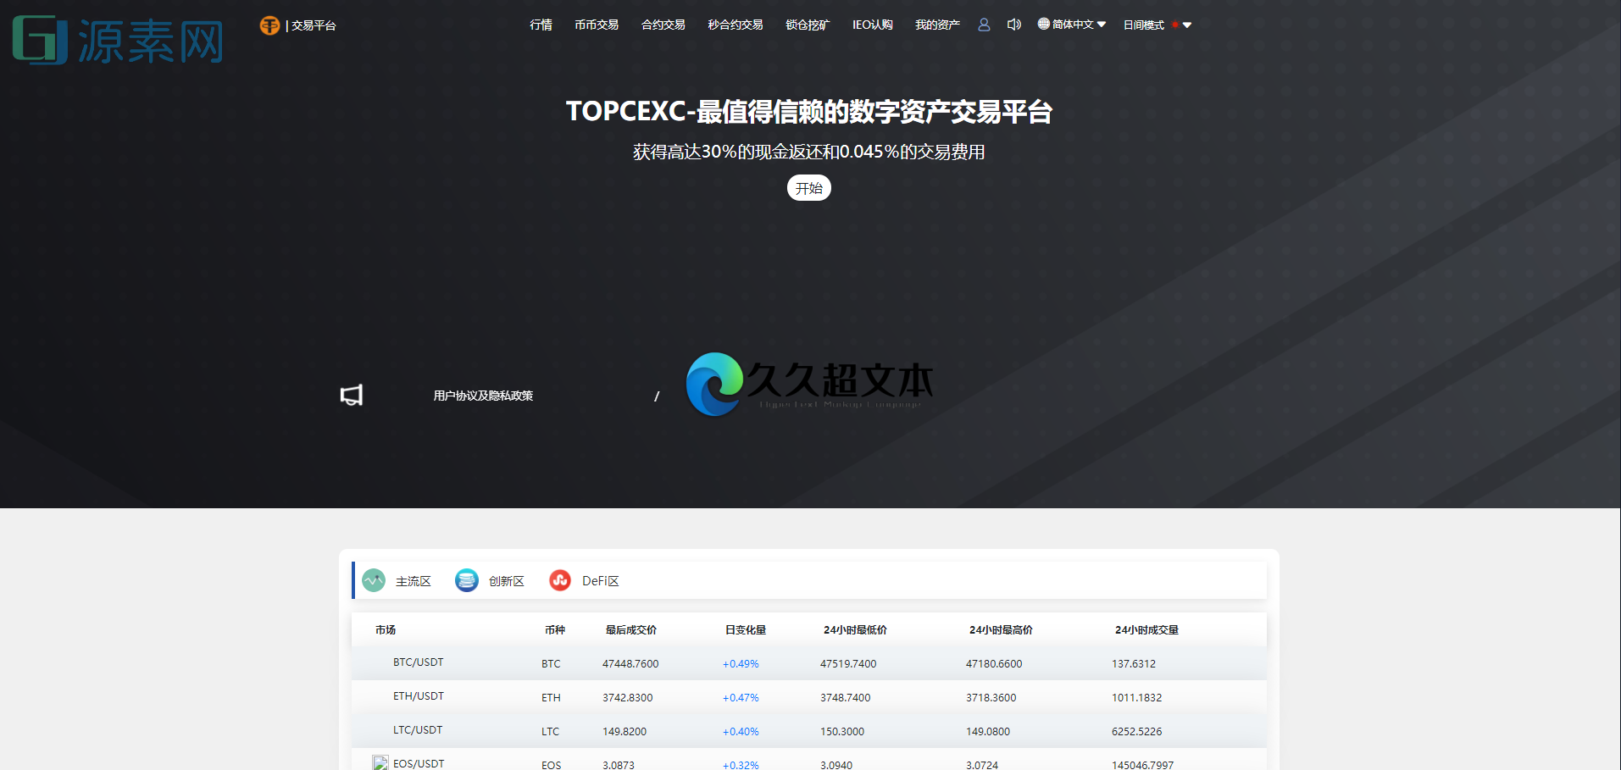
Task: Switch to the DeFi区 tab
Action: tap(600, 580)
